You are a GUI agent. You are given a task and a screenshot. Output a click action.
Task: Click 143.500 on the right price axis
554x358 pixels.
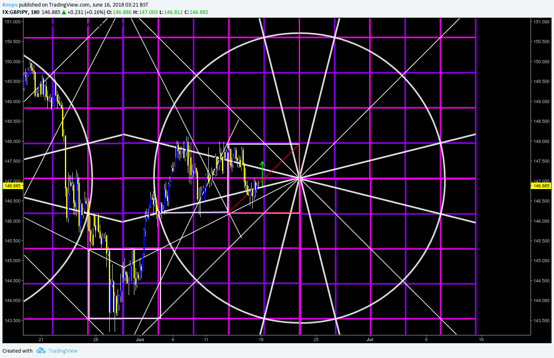click(x=541, y=321)
